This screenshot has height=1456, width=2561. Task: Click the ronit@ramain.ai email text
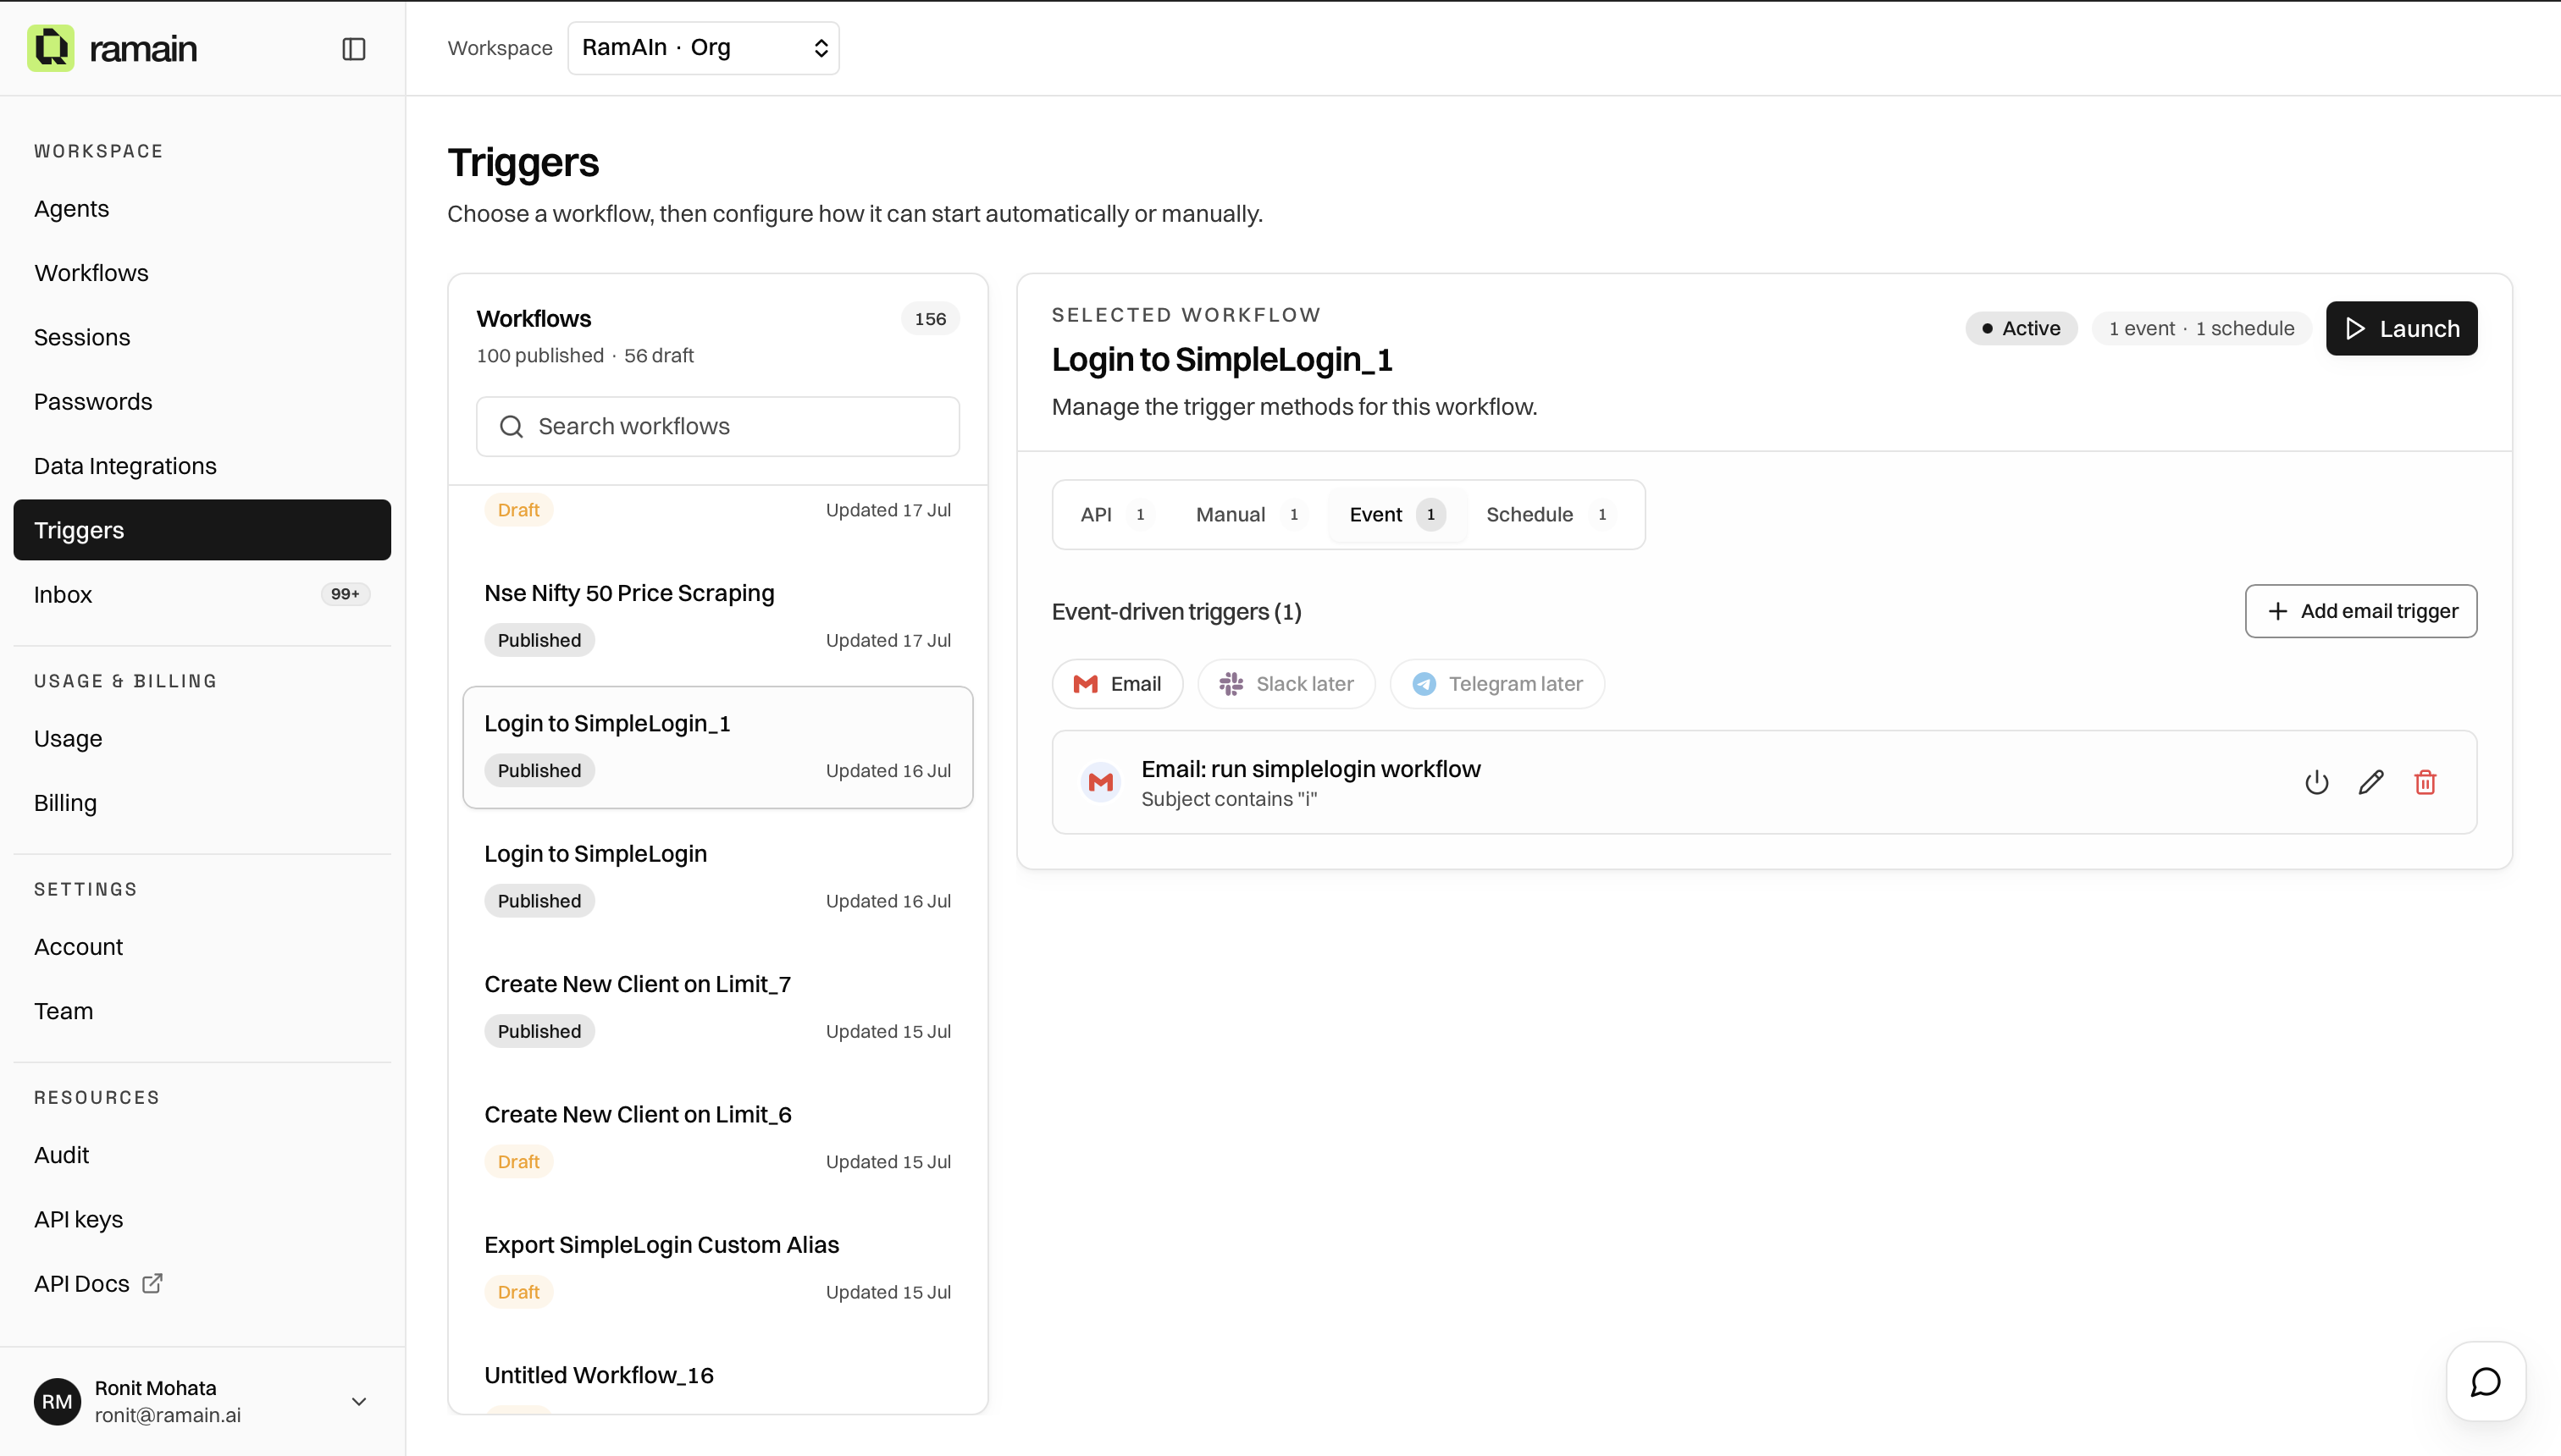pyautogui.click(x=167, y=1415)
